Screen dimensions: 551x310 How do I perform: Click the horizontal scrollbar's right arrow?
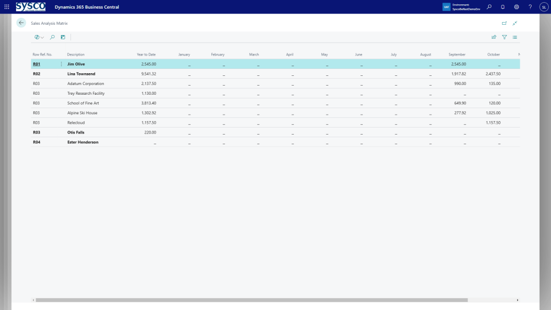(517, 300)
